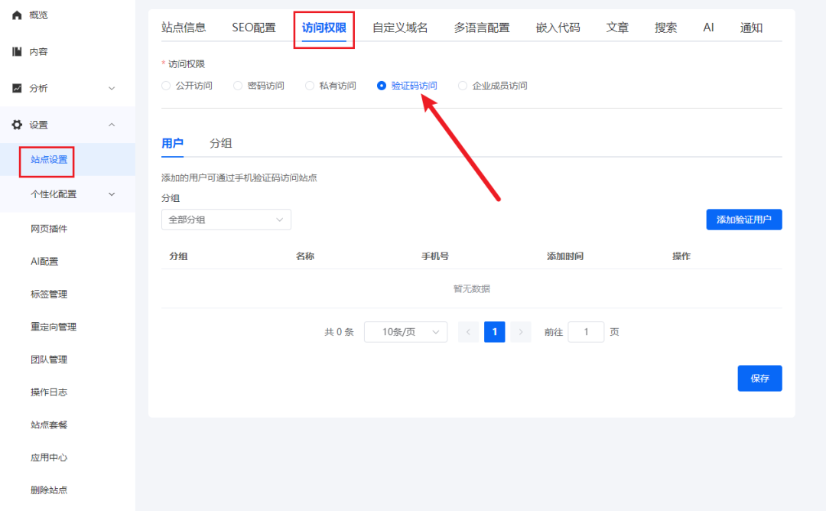Switch to the 分组 sub-tab
This screenshot has height=511, width=826.
click(x=221, y=143)
